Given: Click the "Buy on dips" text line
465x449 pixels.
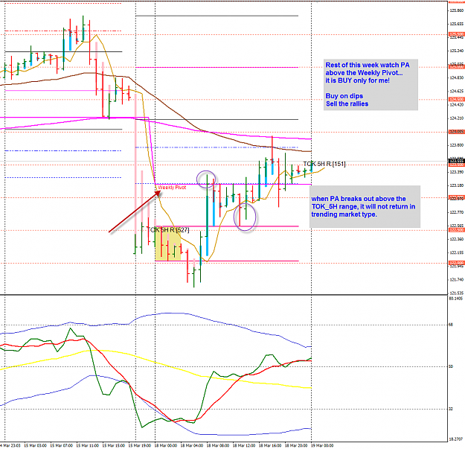Looking at the screenshot, I should (x=344, y=96).
